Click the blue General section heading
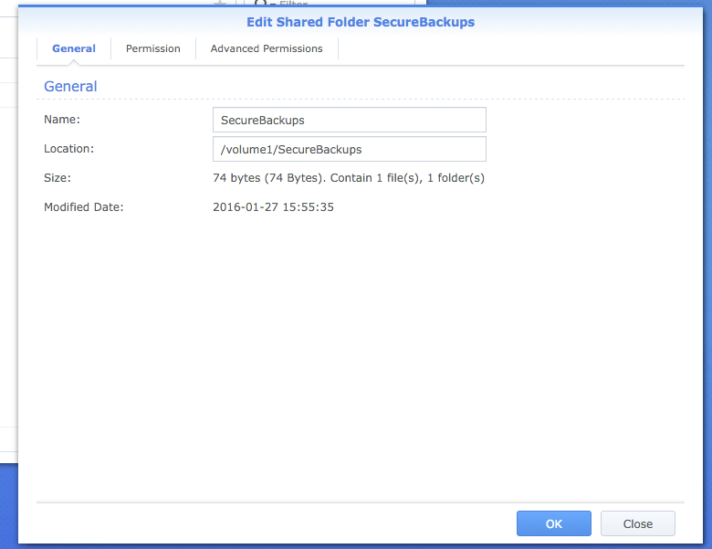 70,87
